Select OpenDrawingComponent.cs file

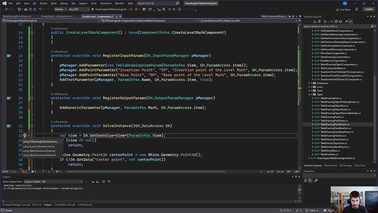(335, 57)
